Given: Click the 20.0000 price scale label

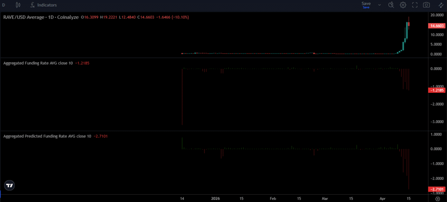Looking at the screenshot, I should click(437, 15).
